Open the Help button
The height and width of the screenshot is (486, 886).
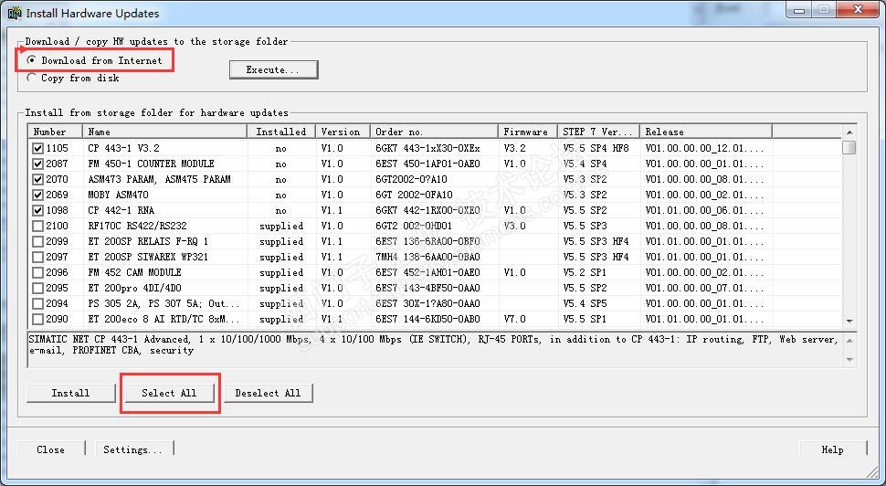(x=832, y=449)
